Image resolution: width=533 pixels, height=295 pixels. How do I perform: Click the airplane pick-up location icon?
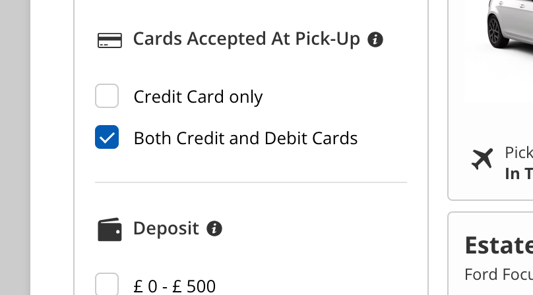[482, 159]
